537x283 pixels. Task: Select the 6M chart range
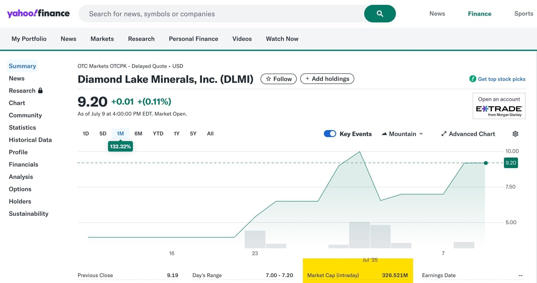coord(138,133)
